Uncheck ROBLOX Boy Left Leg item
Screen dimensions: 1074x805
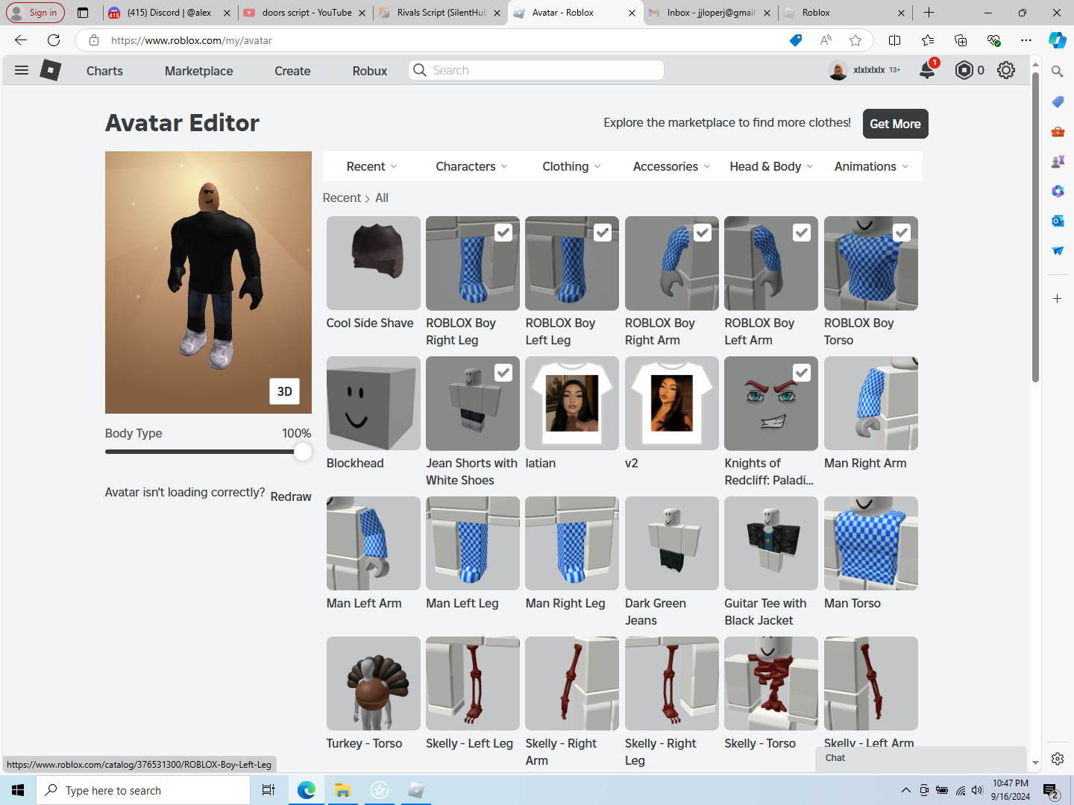(603, 233)
